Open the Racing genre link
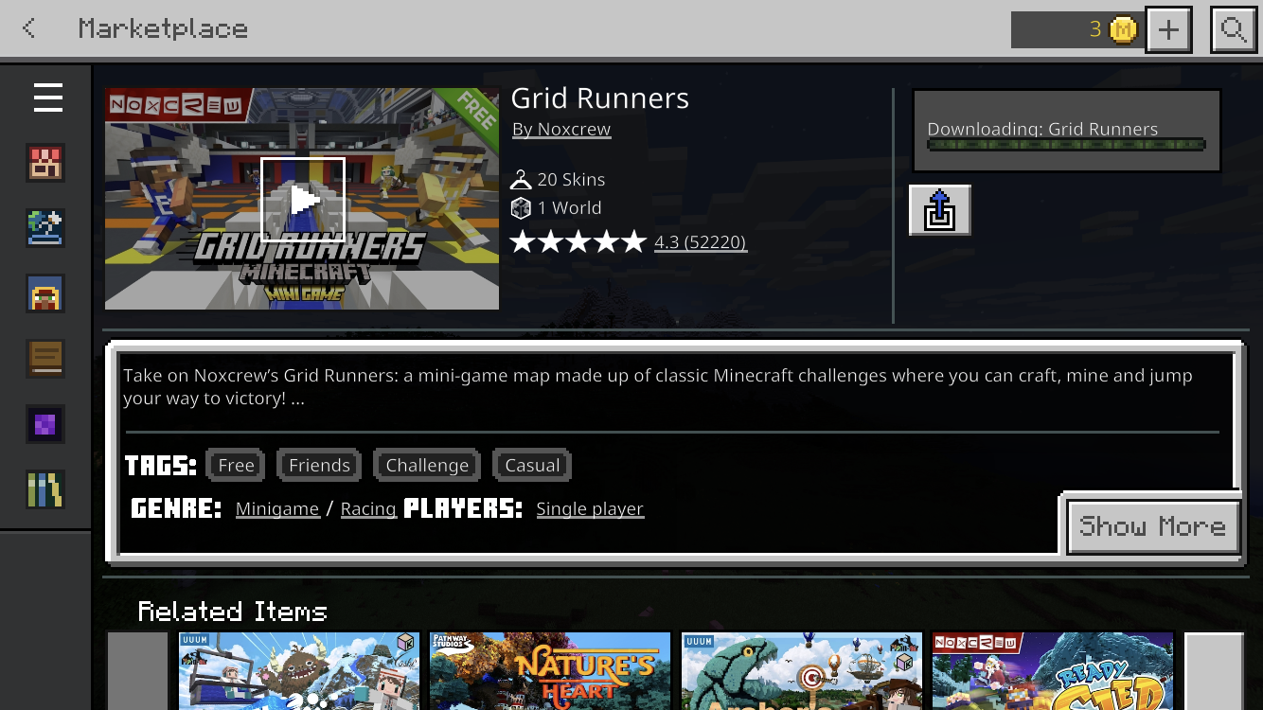 pos(368,509)
